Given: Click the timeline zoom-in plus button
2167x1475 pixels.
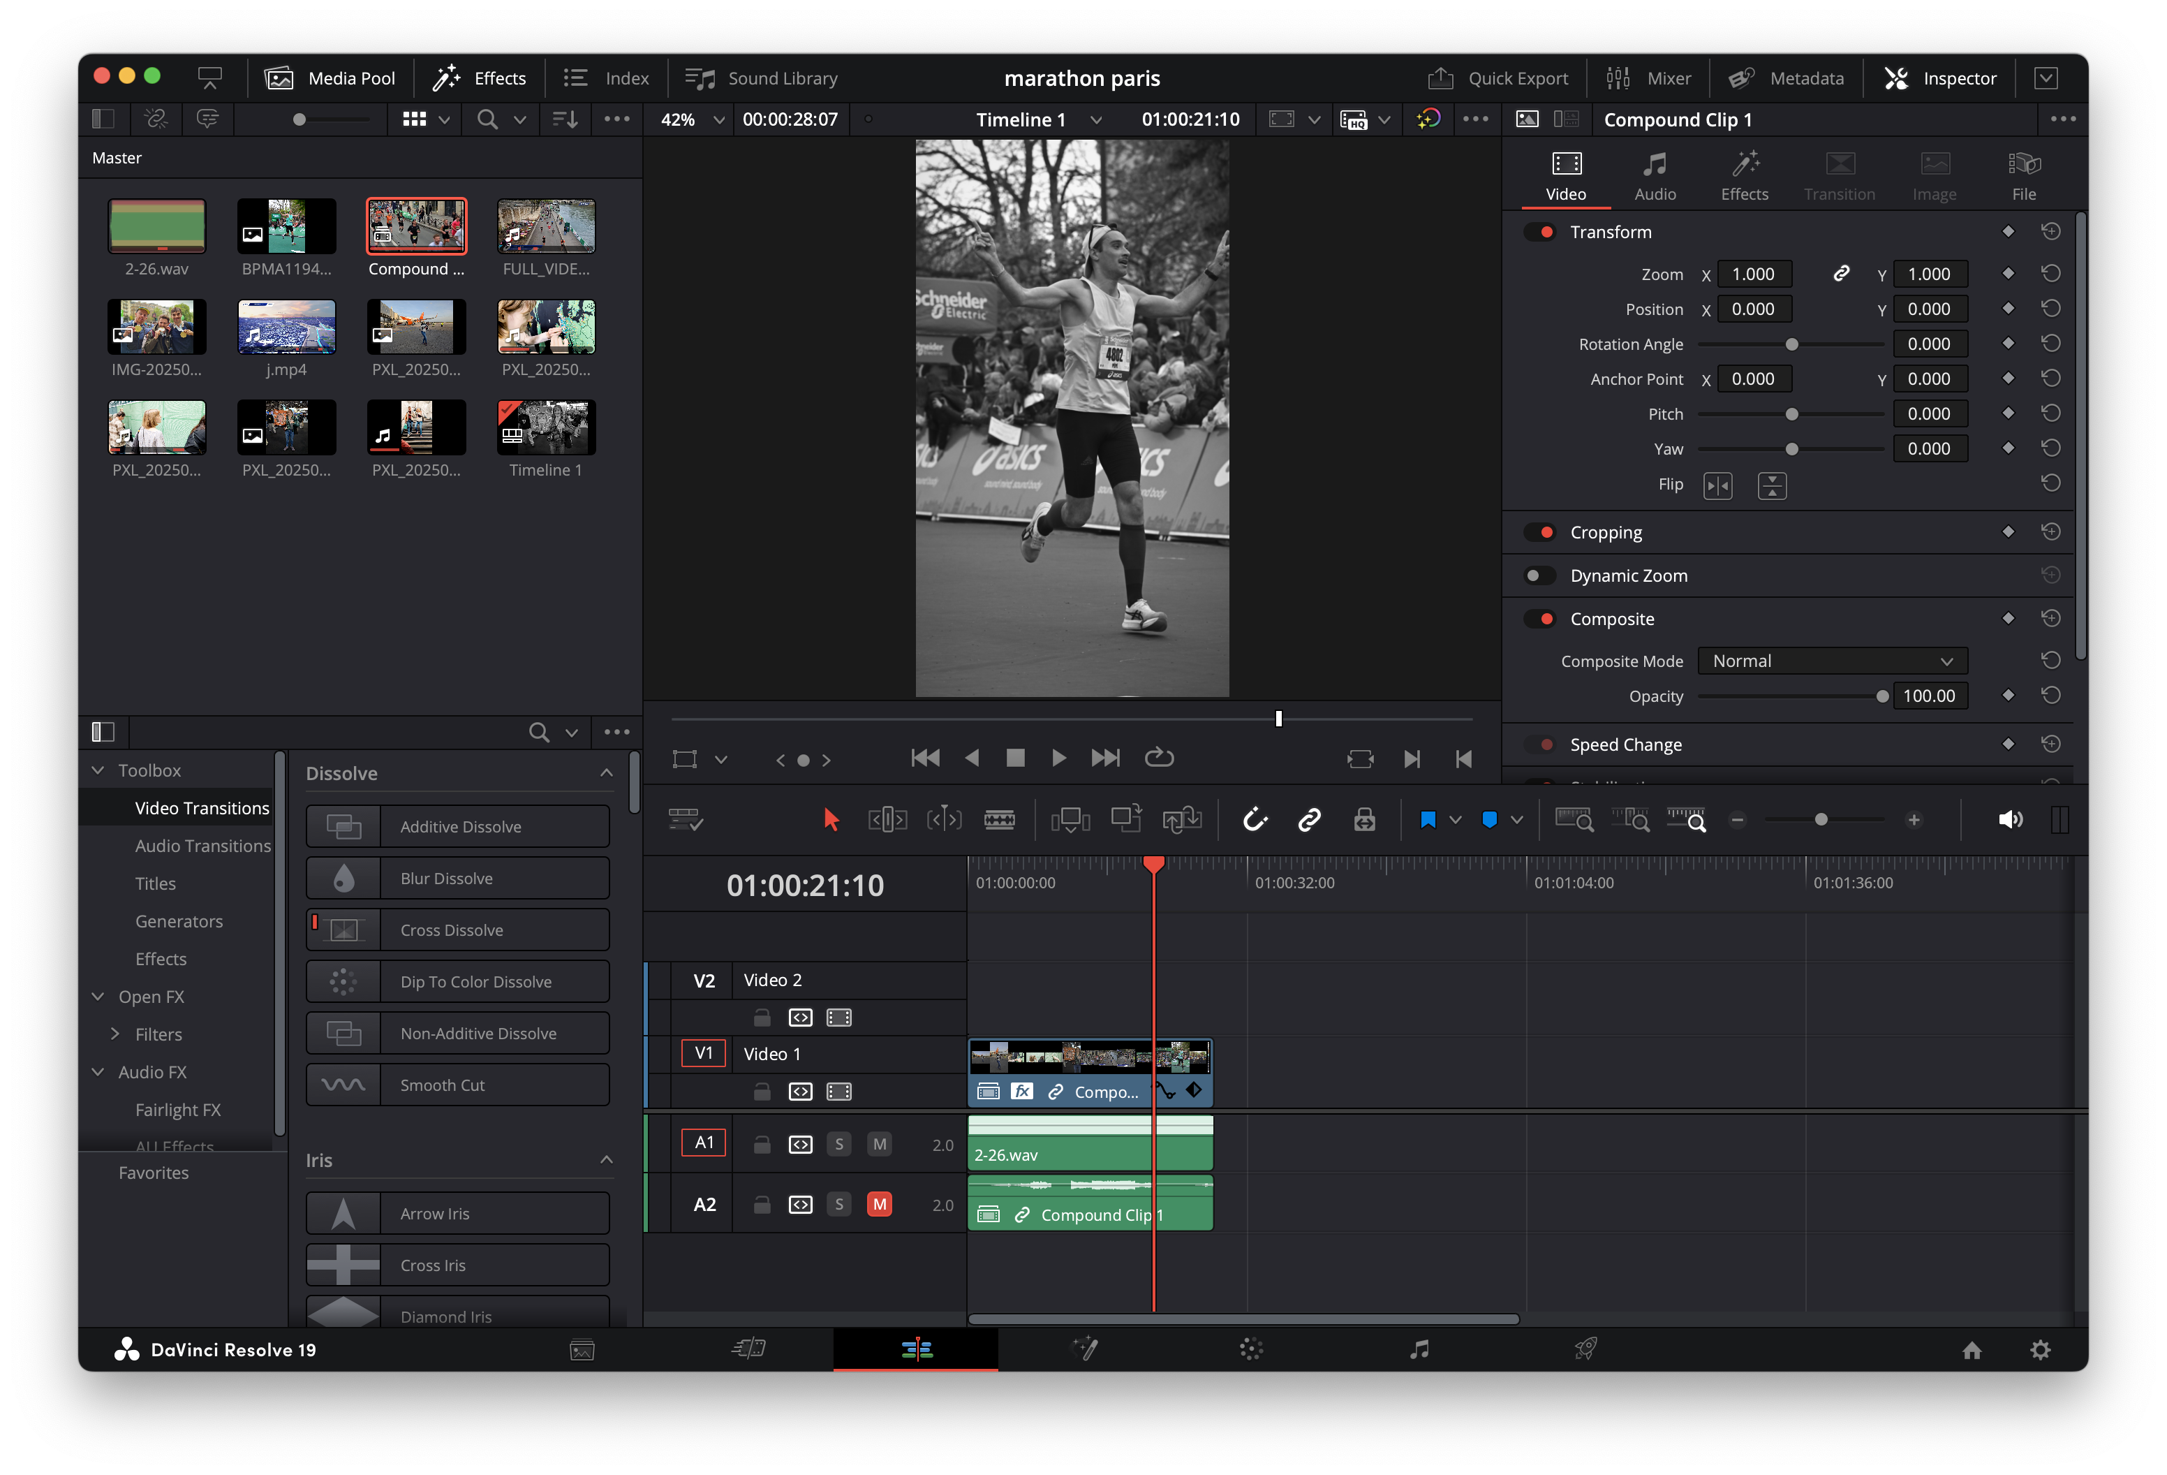Looking at the screenshot, I should (x=1914, y=820).
